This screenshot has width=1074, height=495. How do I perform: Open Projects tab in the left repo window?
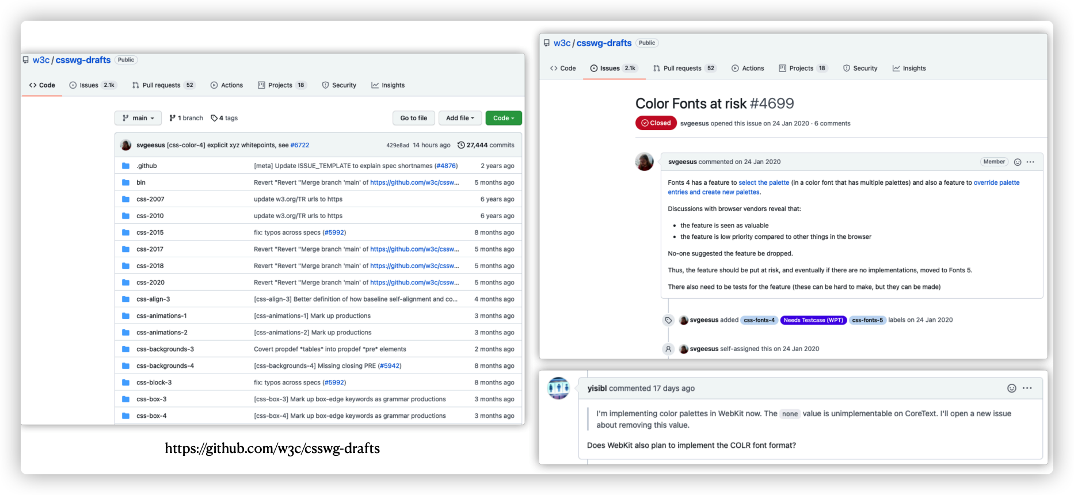click(x=282, y=85)
